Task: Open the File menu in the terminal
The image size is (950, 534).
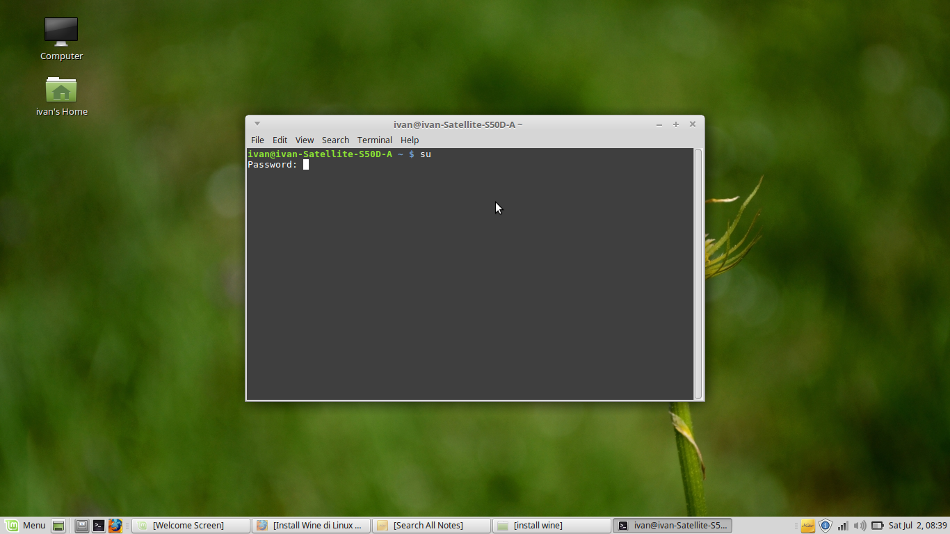Action: click(257, 140)
